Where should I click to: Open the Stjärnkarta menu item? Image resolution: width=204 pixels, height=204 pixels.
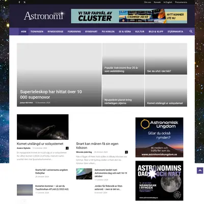[175, 32]
